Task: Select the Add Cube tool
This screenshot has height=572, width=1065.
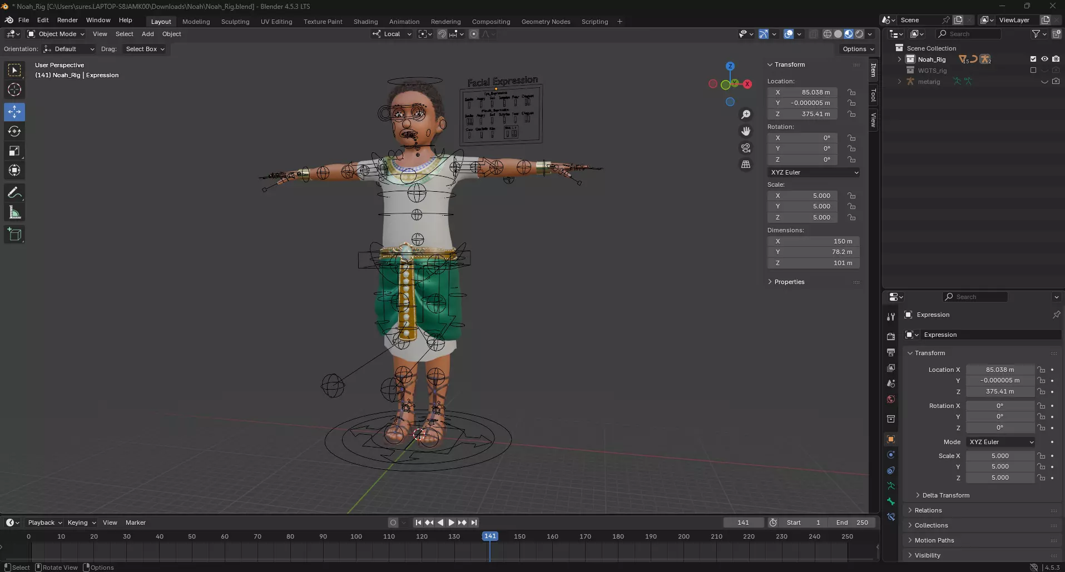Action: 14,235
